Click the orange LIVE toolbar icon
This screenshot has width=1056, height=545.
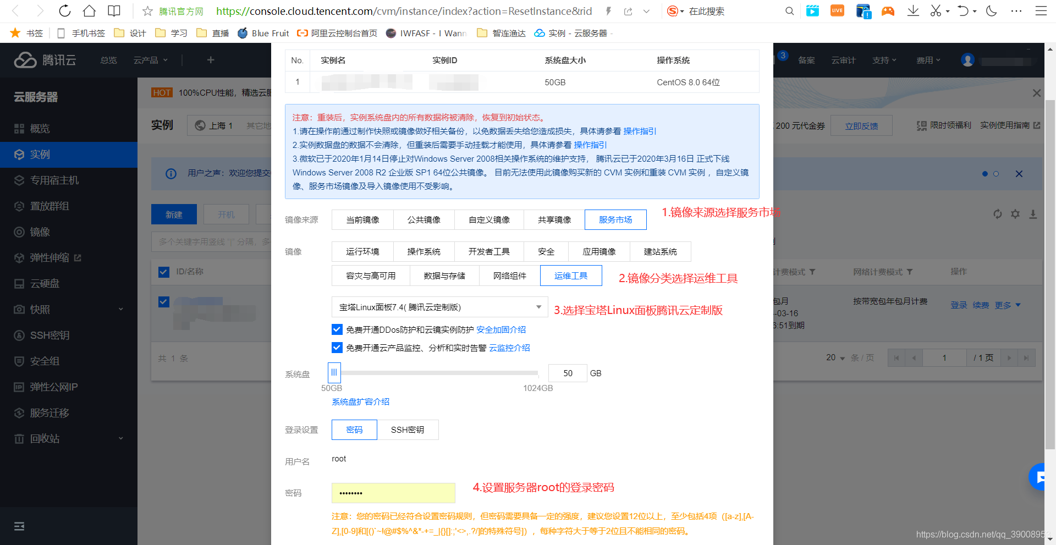click(837, 11)
